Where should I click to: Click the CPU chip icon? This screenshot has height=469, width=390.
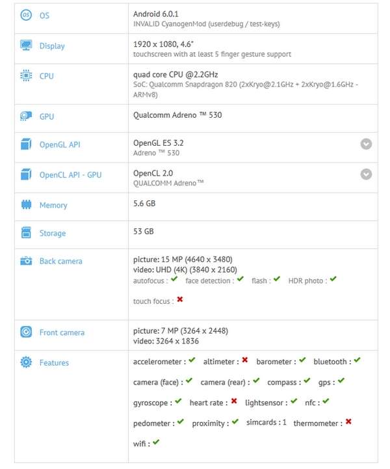(26, 75)
